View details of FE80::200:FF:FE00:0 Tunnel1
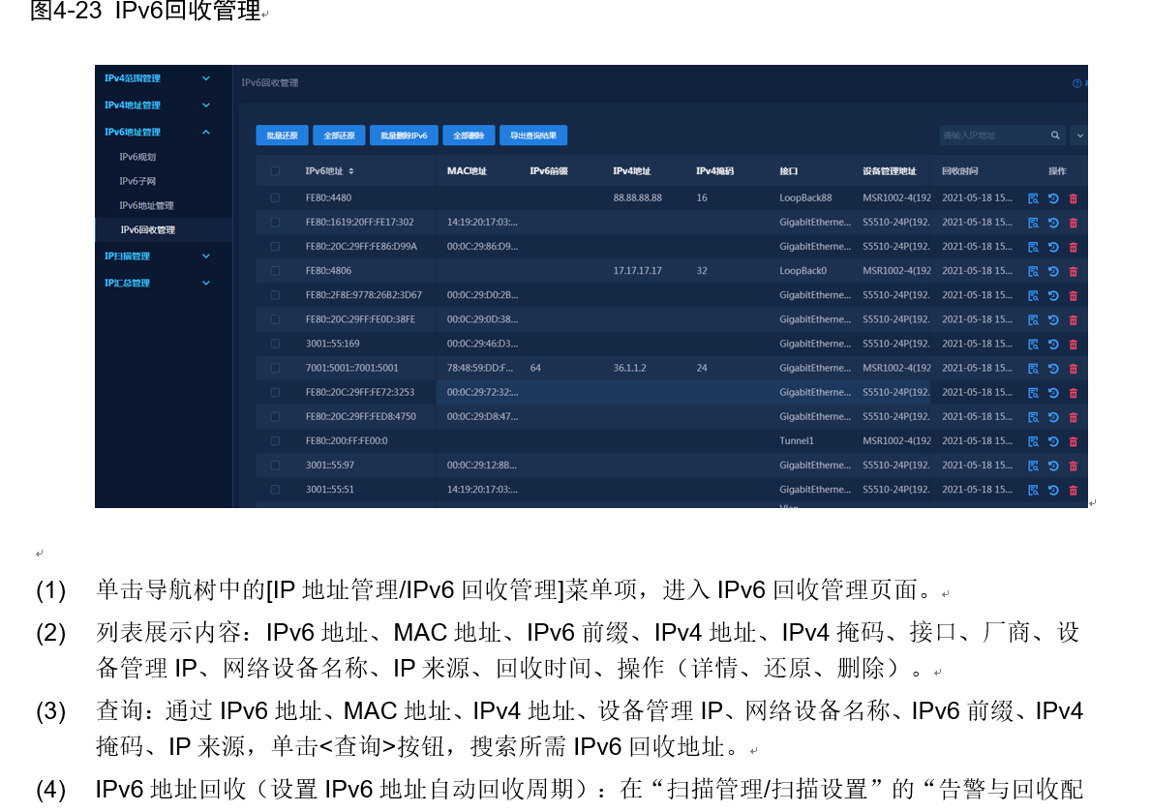Screen dimensions: 1151x812 pos(1033,441)
